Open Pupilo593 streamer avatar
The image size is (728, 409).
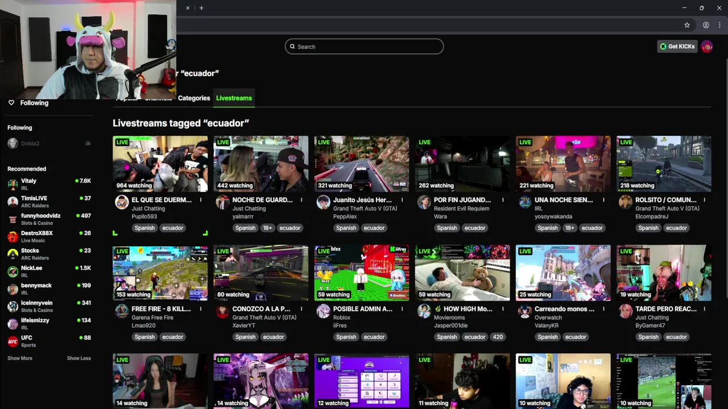tap(122, 202)
